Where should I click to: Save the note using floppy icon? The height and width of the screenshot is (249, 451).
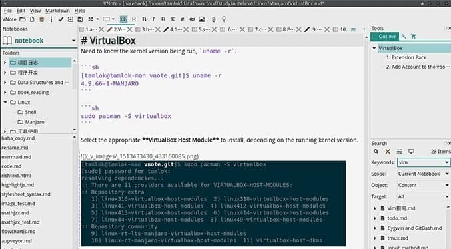pyautogui.click(x=80, y=19)
